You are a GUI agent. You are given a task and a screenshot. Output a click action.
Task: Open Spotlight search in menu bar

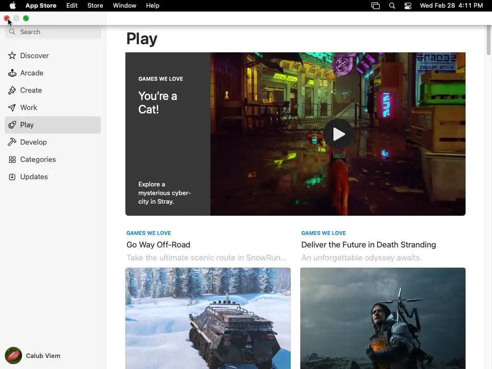(392, 6)
